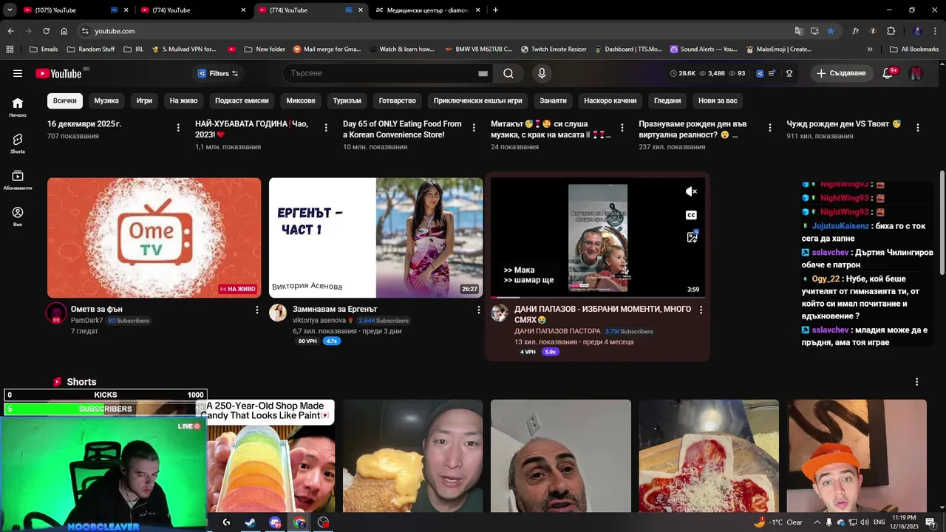This screenshot has height=532, width=946.
Task: Seek on the video preview progress bar
Action: [597, 297]
